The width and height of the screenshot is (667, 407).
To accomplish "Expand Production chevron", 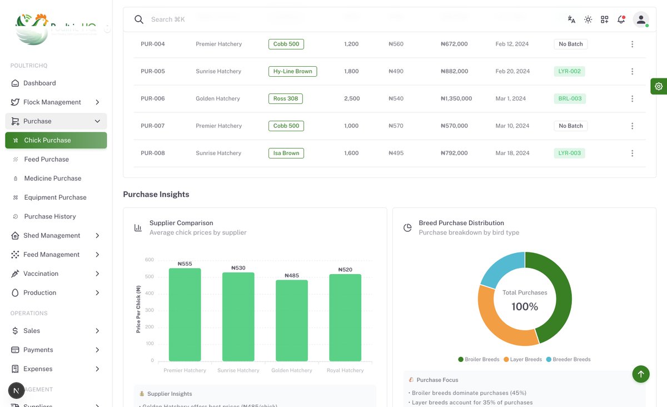I will tap(97, 292).
